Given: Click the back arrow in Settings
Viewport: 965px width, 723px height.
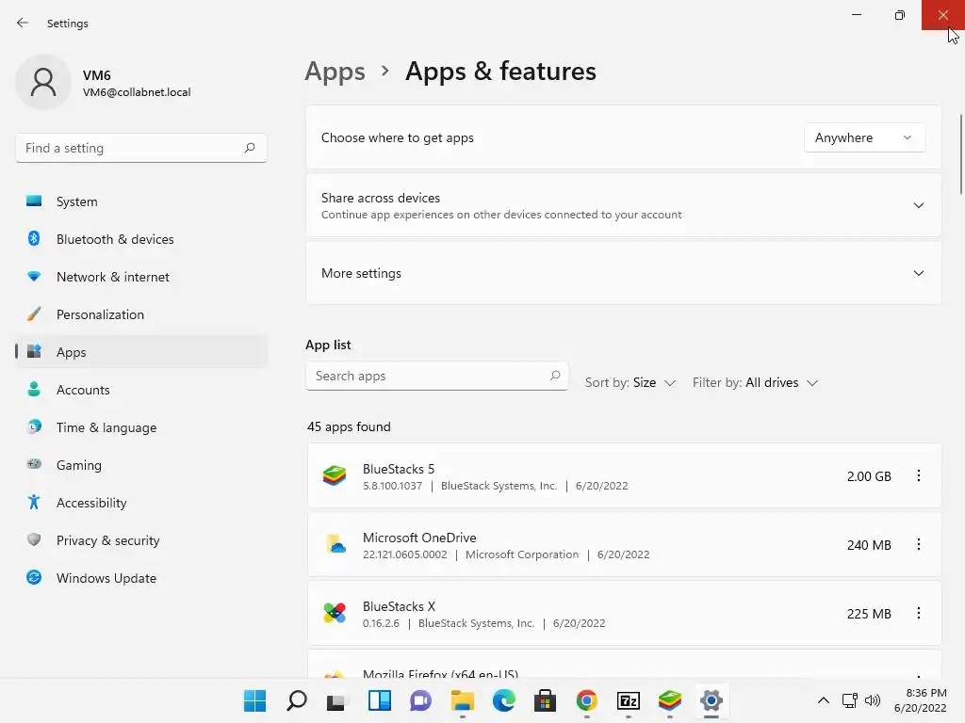Looking at the screenshot, I should point(23,23).
